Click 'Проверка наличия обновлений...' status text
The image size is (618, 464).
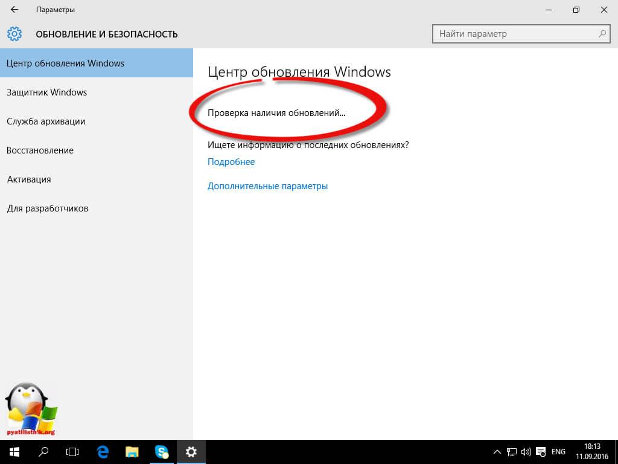[276, 113]
